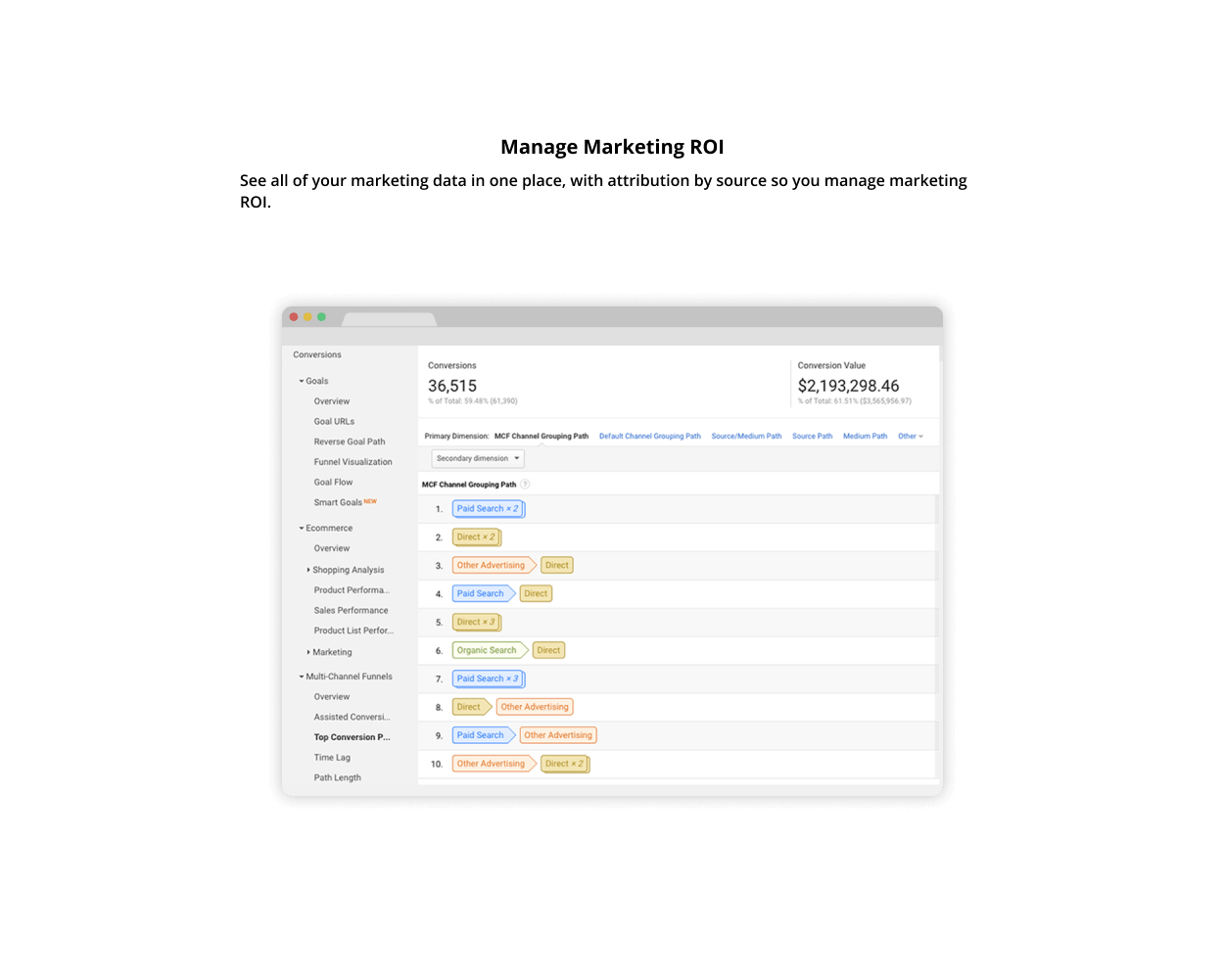Open Multi-Channel Funnels Overview

tap(332, 697)
